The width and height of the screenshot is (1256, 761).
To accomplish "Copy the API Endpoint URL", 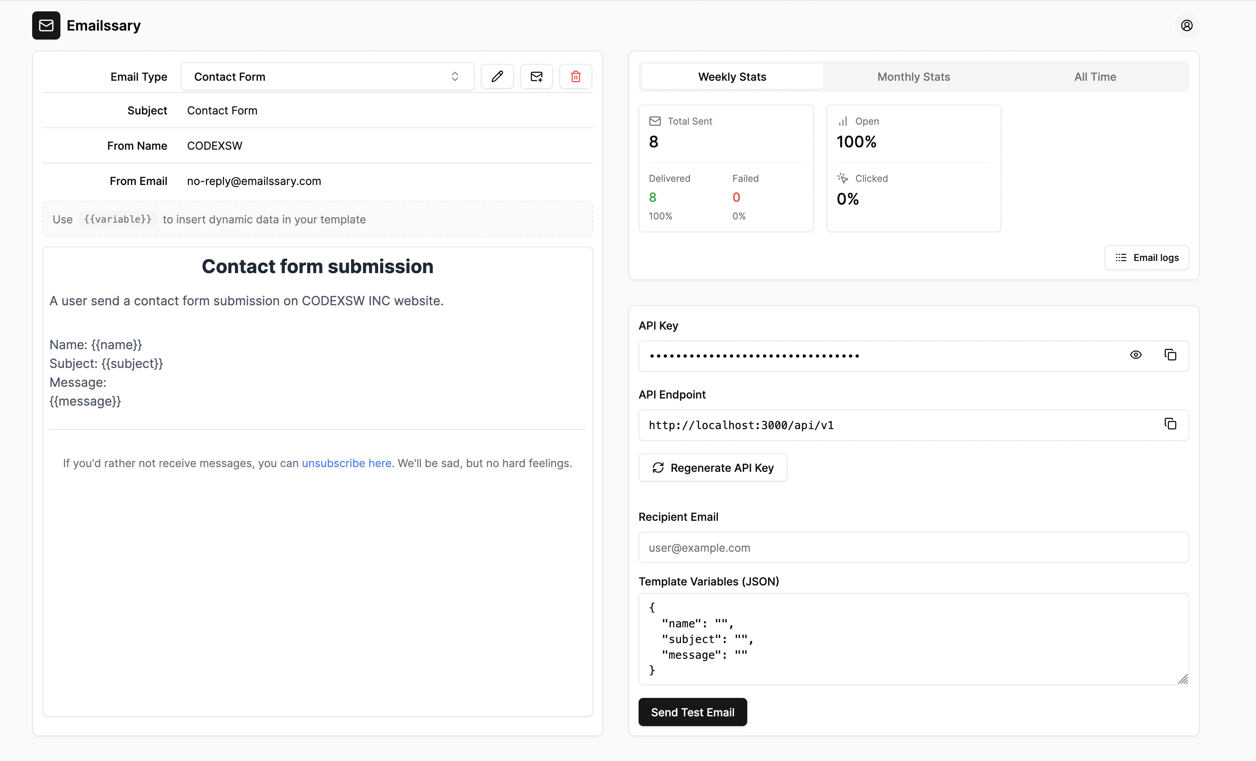I will 1170,424.
